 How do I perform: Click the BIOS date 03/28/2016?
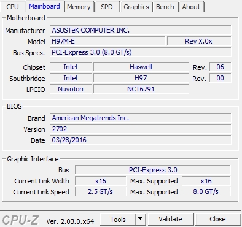point(141,140)
